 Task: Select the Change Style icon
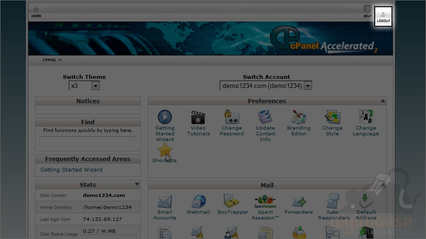pyautogui.click(x=333, y=118)
